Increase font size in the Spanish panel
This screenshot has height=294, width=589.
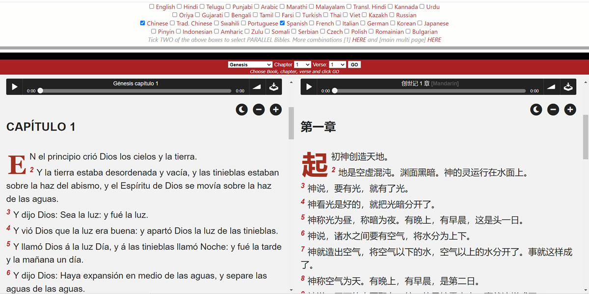(x=276, y=109)
